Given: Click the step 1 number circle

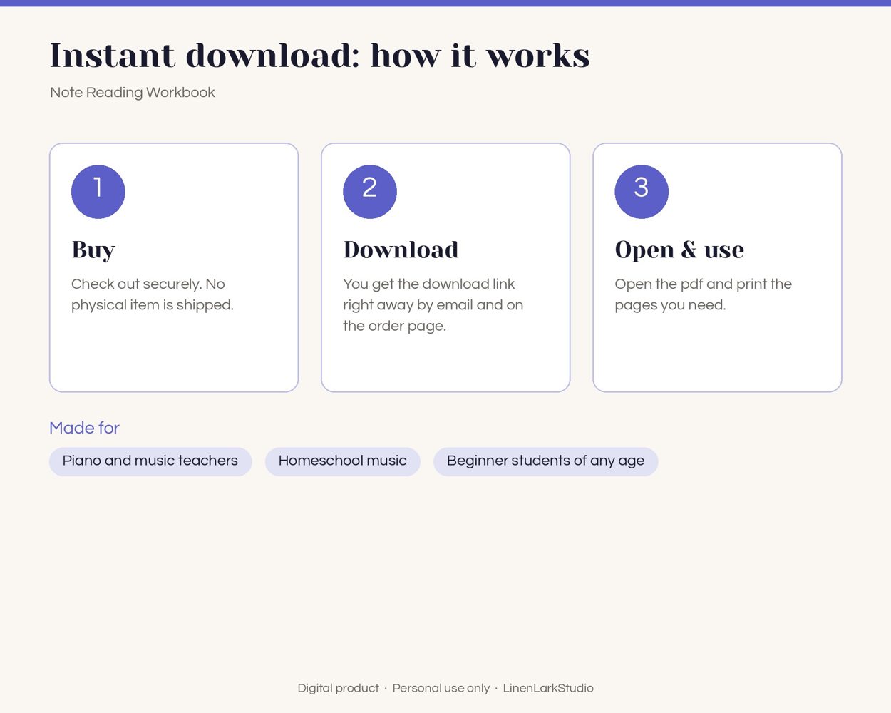Looking at the screenshot, I should click(x=98, y=192).
